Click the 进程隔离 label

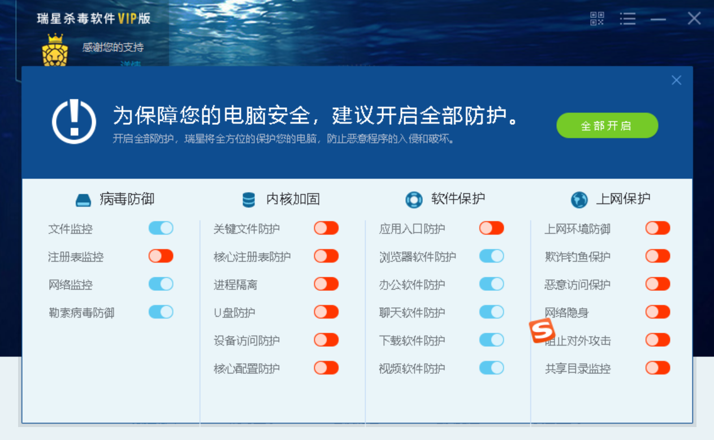pyautogui.click(x=236, y=285)
